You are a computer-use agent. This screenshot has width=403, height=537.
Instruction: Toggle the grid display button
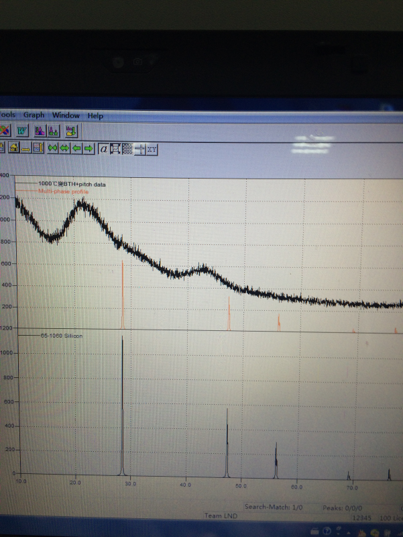pos(127,149)
